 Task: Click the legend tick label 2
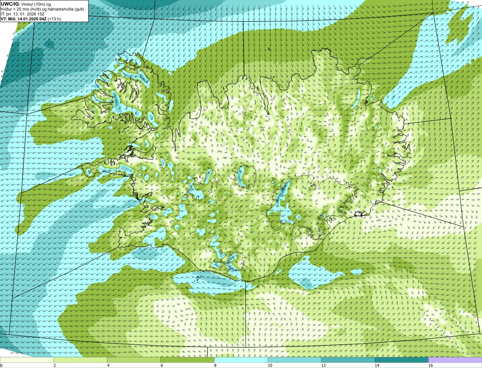click(55, 366)
